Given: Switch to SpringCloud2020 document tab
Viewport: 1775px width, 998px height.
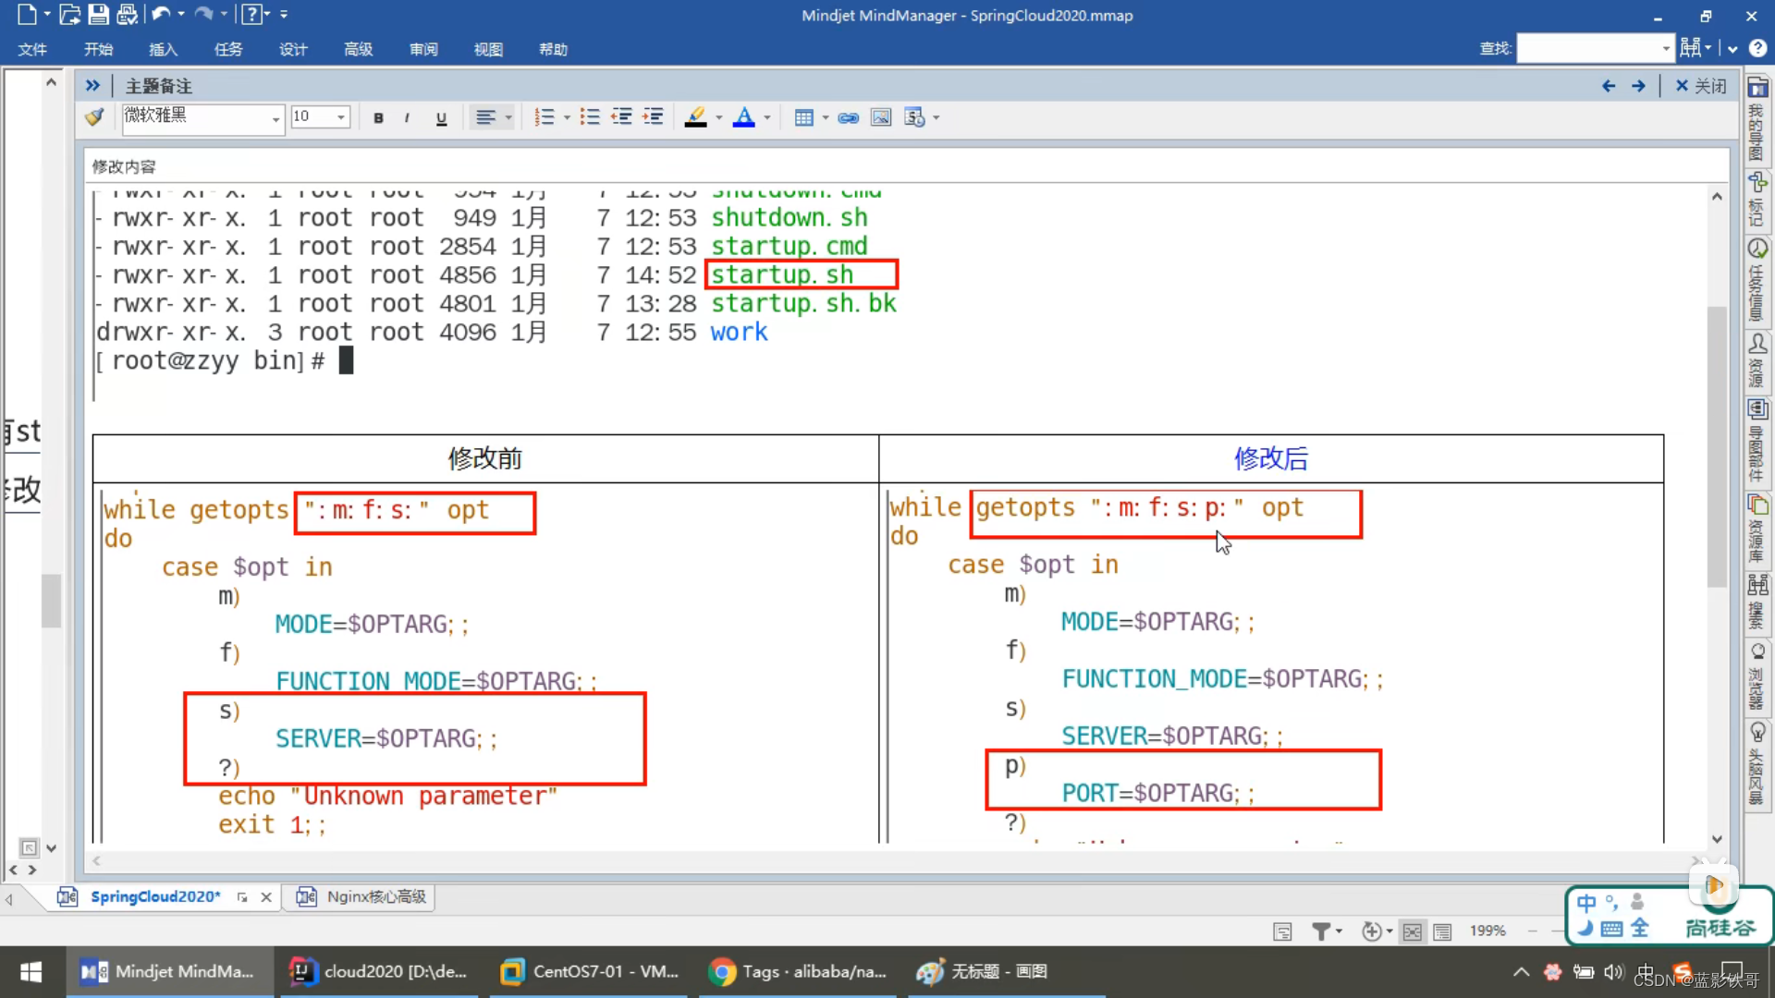Looking at the screenshot, I should (154, 896).
